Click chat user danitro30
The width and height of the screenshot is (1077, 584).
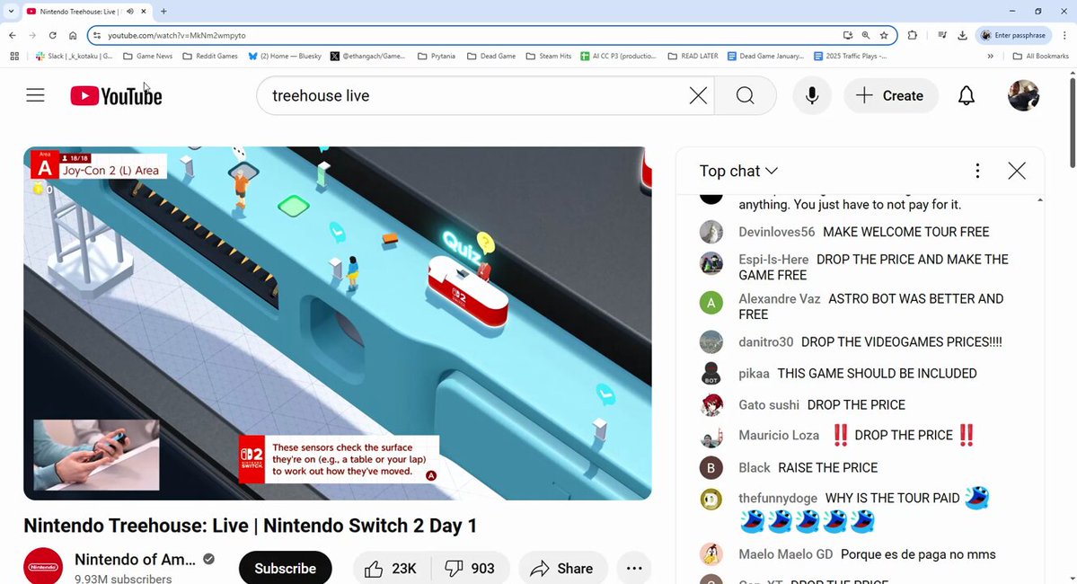pos(766,341)
